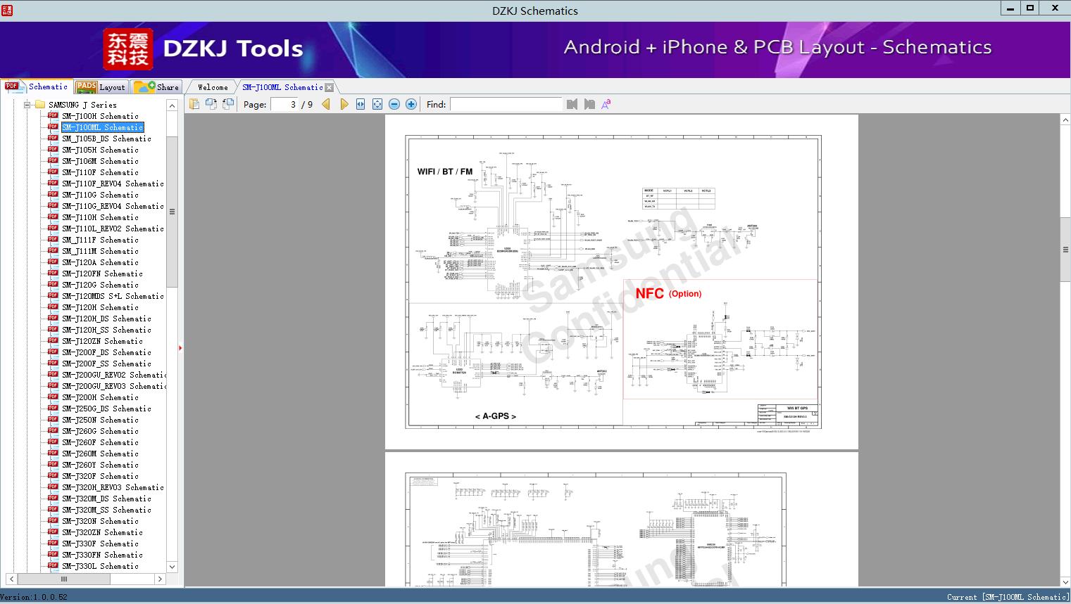Image resolution: width=1071 pixels, height=604 pixels.
Task: Open SM-J105B_DS Schematic
Action: pyautogui.click(x=106, y=139)
